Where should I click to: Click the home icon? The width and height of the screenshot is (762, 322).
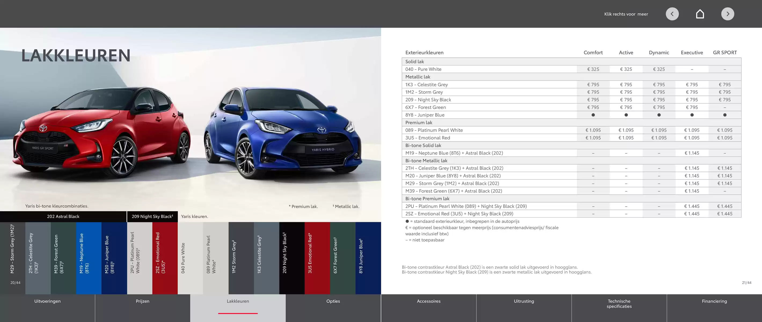click(x=700, y=14)
